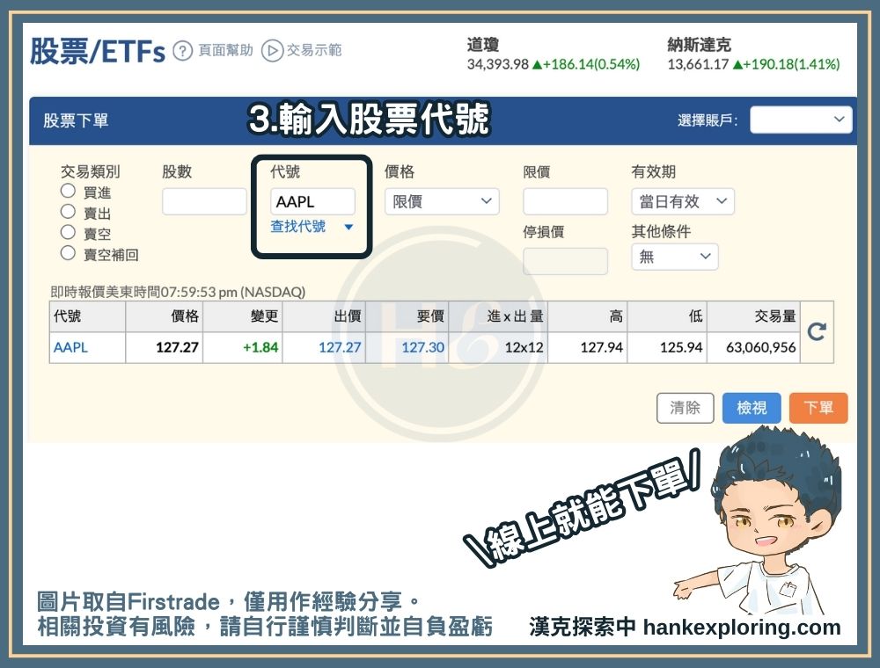Open the AAPL symbol link in table

click(70, 347)
